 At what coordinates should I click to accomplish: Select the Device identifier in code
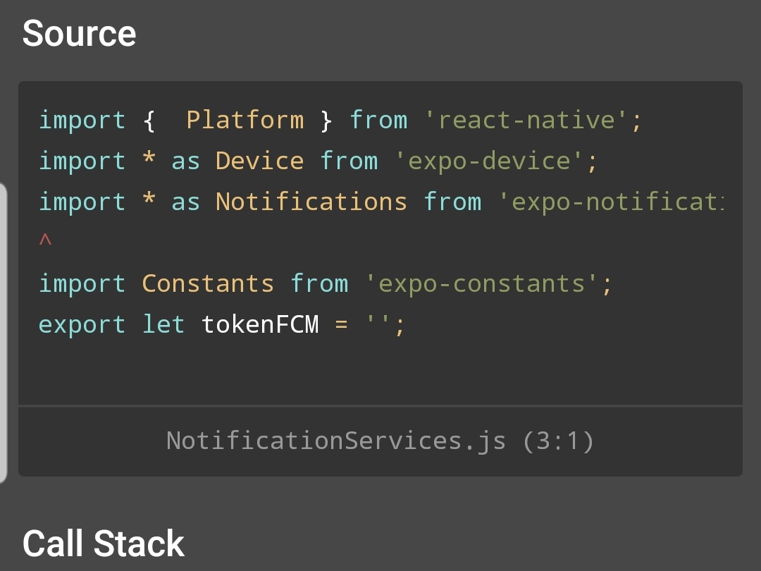[x=259, y=161]
